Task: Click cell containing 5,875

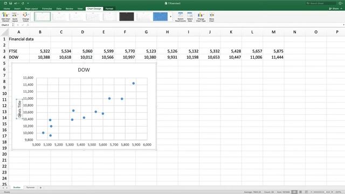Action: [273, 51]
